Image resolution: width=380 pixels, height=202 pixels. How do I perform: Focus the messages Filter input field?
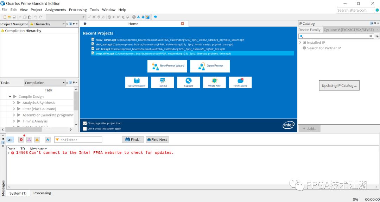pos(78,139)
